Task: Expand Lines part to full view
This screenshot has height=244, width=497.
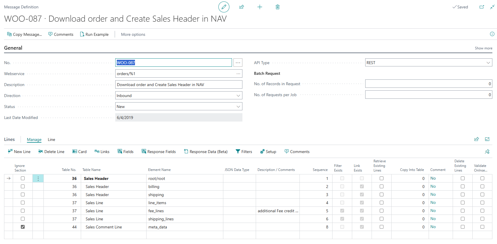Action: coord(487,139)
